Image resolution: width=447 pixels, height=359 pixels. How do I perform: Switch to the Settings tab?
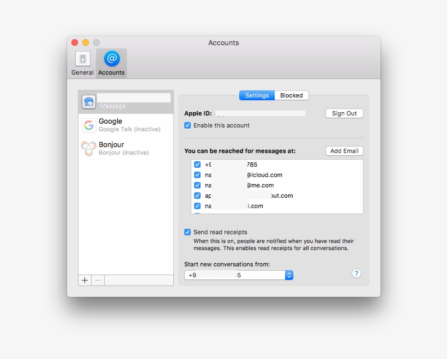[257, 95]
